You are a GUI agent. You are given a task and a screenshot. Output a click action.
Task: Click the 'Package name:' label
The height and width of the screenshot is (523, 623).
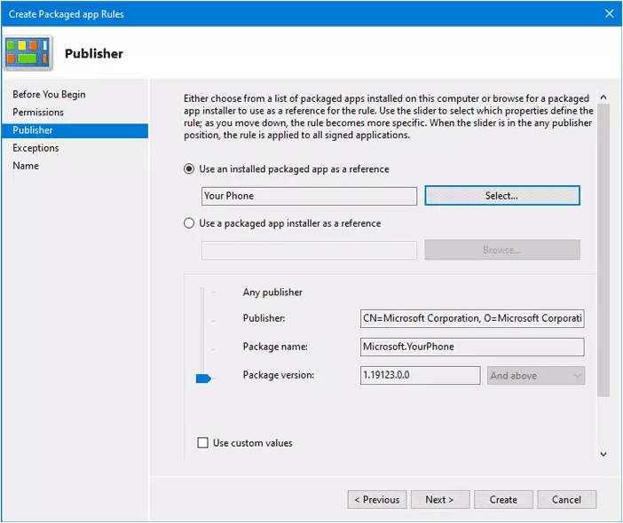[x=275, y=347]
